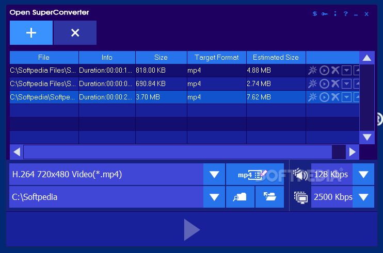Screen dimensions: 383x253
Task: Click the Duration:00:00:0... info cell
Action: [x=107, y=84]
